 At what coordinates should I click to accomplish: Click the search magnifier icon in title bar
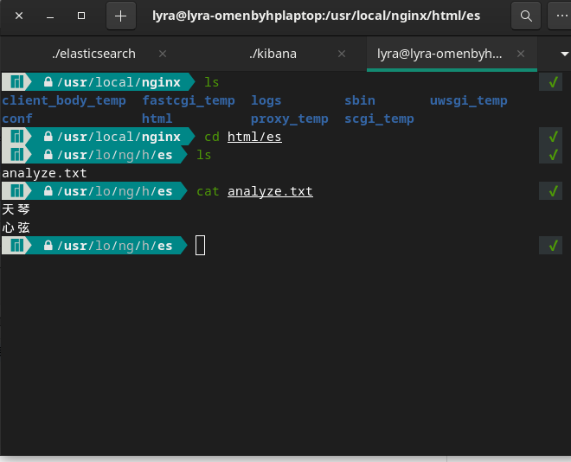coord(525,16)
